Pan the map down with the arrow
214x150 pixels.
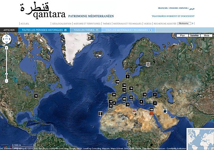click(x=7, y=42)
